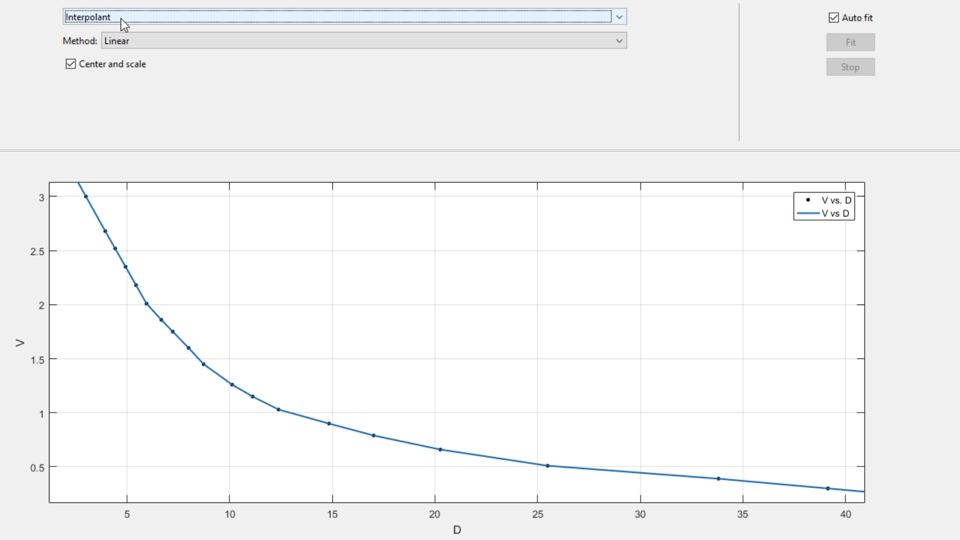This screenshot has height=540, width=960.
Task: Disable the Auto fit checkbox
Action: [x=833, y=18]
